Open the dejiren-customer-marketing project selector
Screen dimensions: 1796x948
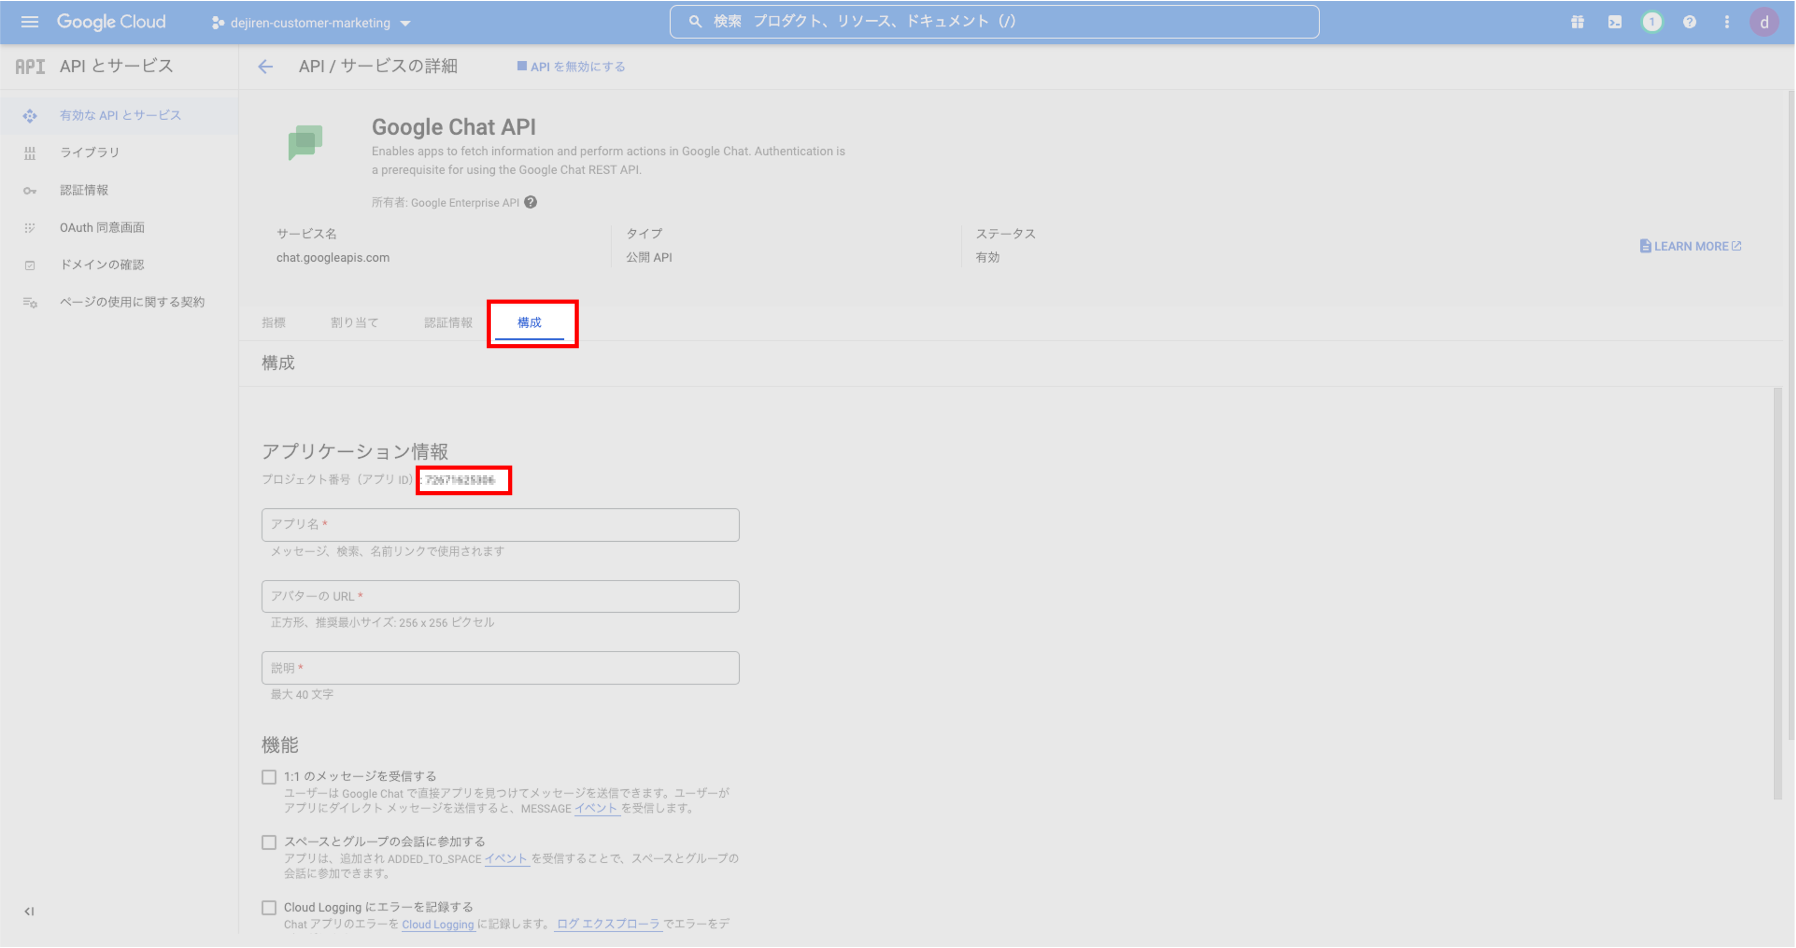pos(311,23)
